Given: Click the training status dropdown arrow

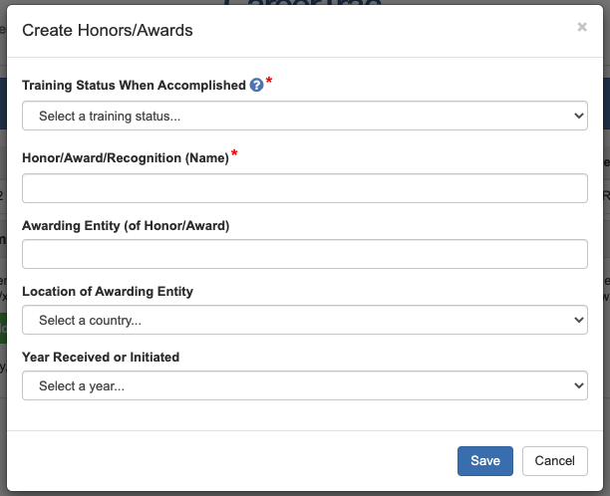Looking at the screenshot, I should point(579,116).
